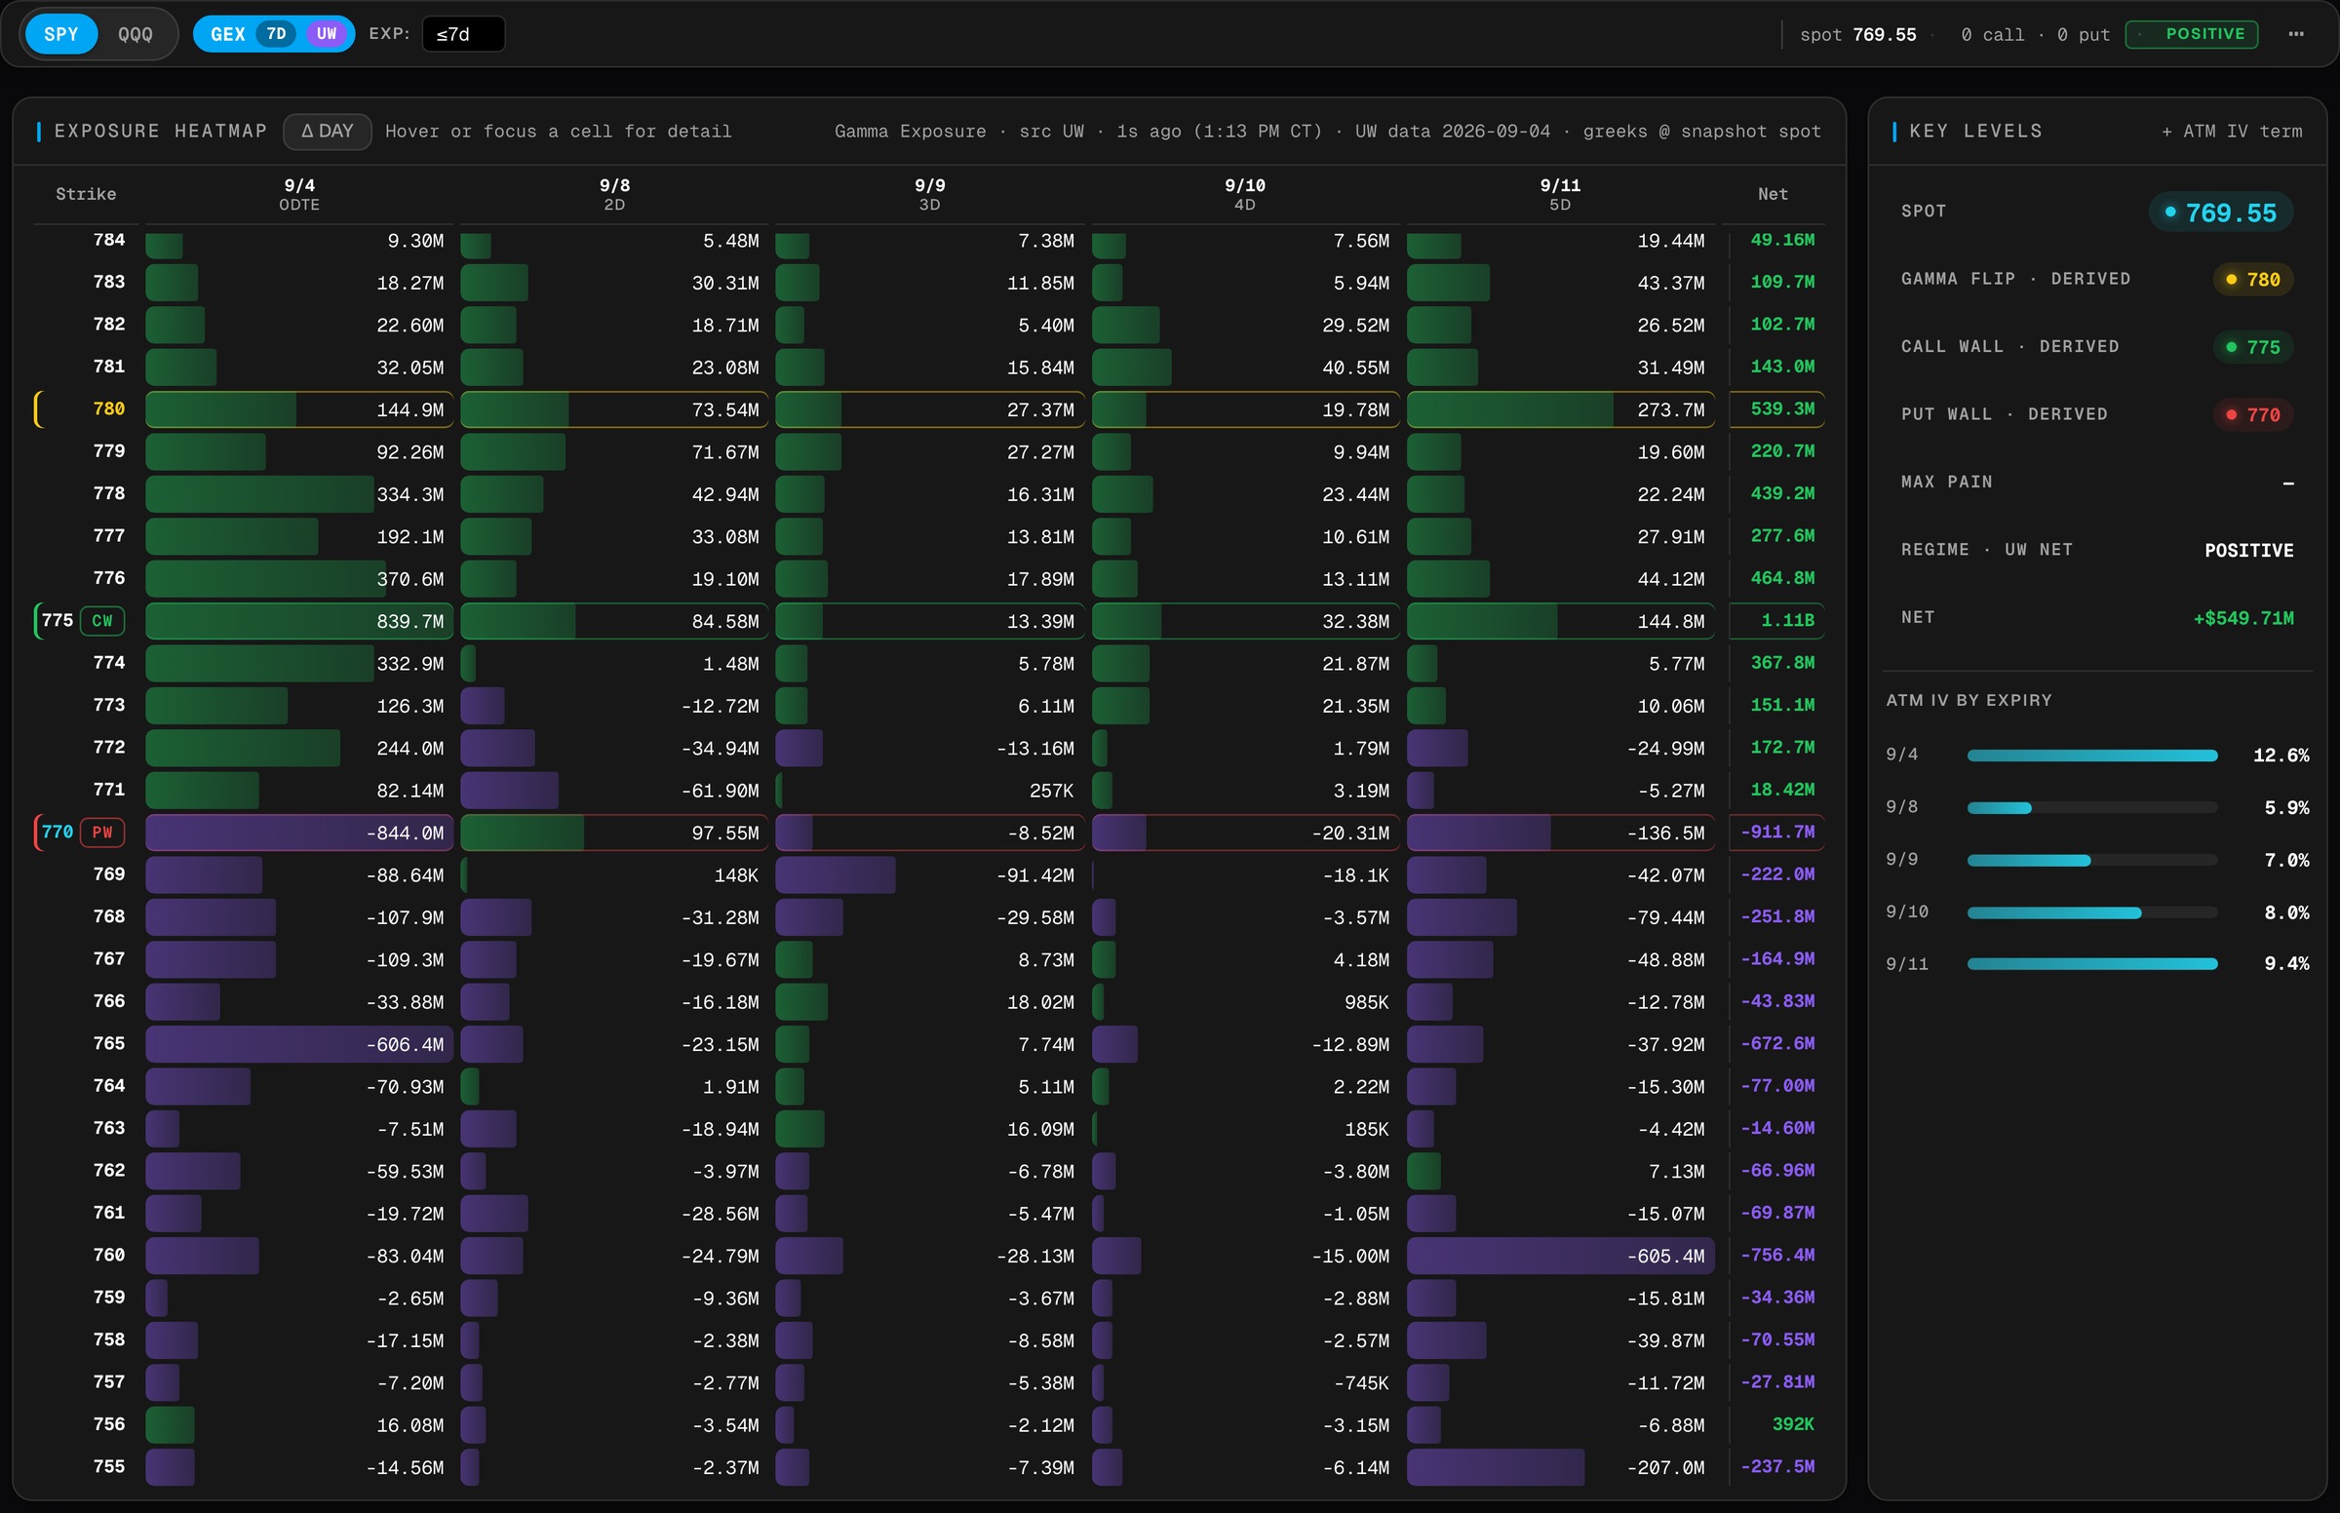Image resolution: width=2340 pixels, height=1513 pixels.
Task: Select the -606.4M cell at strike 765
Action: 299,1044
